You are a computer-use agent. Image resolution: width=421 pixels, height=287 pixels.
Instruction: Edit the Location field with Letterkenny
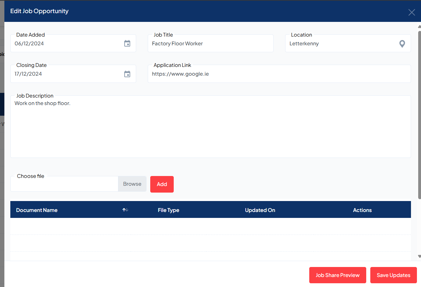coord(348,43)
